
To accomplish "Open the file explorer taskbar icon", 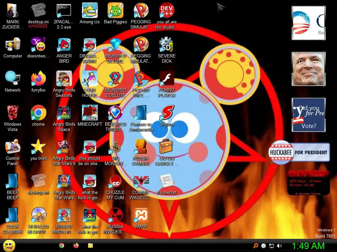I will [91, 245].
